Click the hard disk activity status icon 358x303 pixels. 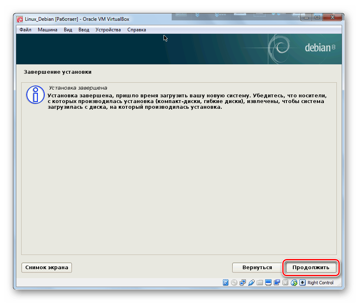click(225, 283)
